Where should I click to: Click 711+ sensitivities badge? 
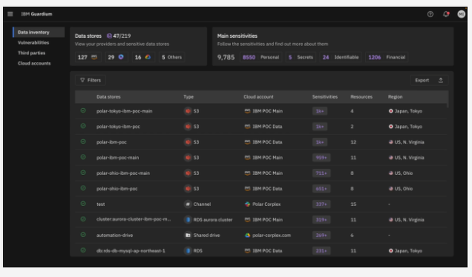point(321,173)
